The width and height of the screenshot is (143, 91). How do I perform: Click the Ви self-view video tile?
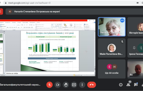pos(135,69)
